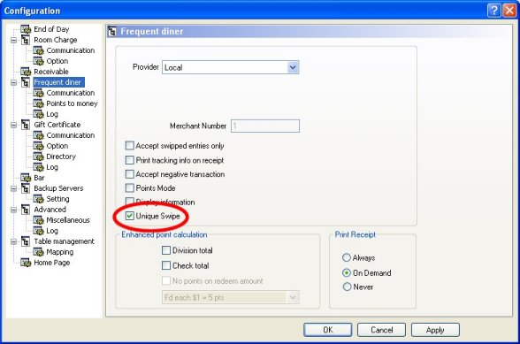
Task: Select Miscellaneous under Advanced
Action: 68,220
